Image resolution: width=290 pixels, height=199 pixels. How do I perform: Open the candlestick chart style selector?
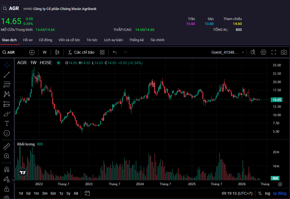tap(57, 52)
